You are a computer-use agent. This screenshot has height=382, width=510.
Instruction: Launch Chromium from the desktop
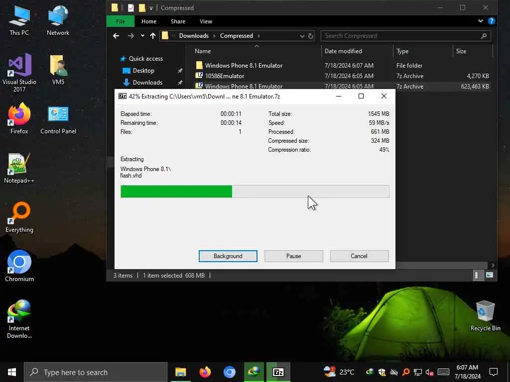click(x=19, y=266)
